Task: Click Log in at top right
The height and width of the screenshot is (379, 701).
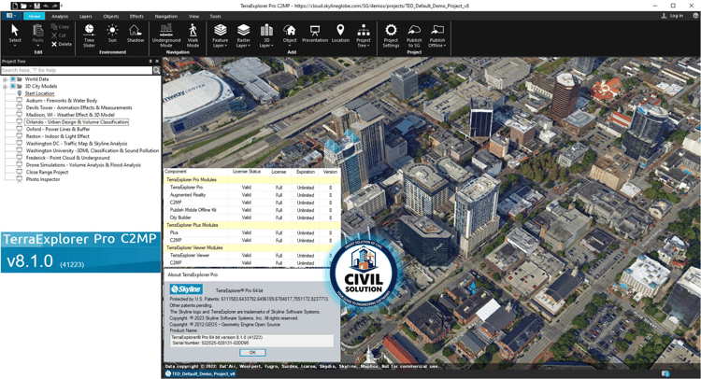Action: [672, 16]
